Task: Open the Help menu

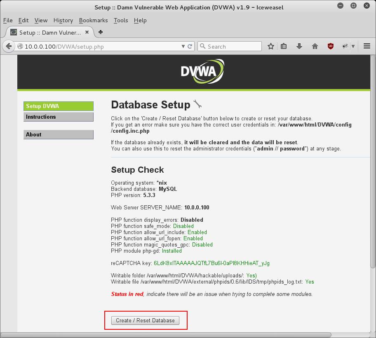Action: click(140, 20)
